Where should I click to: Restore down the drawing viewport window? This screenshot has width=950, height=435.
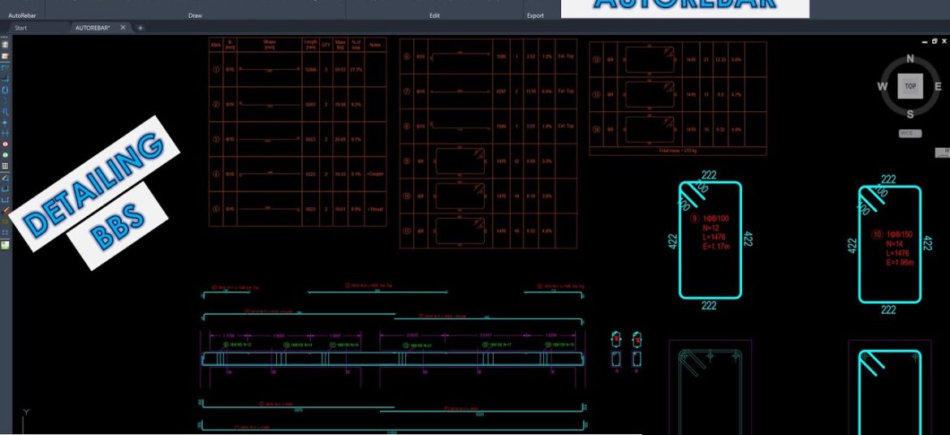click(x=935, y=41)
